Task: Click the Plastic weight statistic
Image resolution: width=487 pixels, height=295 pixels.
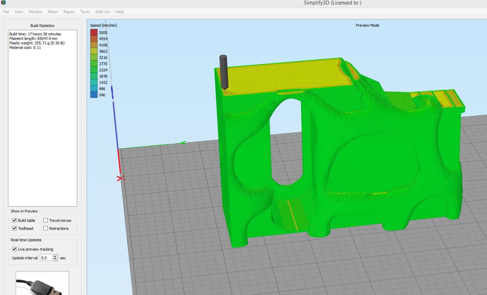Action: click(37, 43)
